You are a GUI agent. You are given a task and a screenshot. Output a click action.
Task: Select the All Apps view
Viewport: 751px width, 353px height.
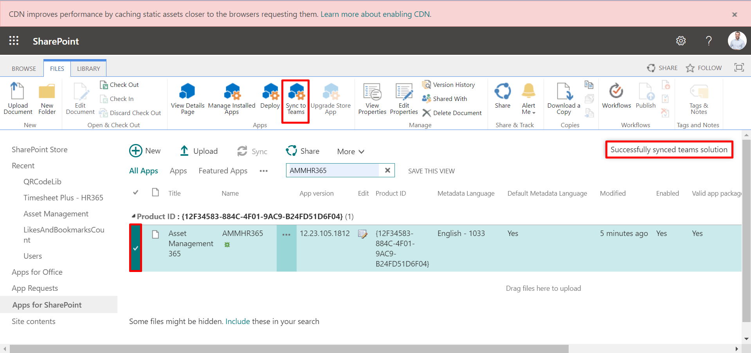(144, 171)
